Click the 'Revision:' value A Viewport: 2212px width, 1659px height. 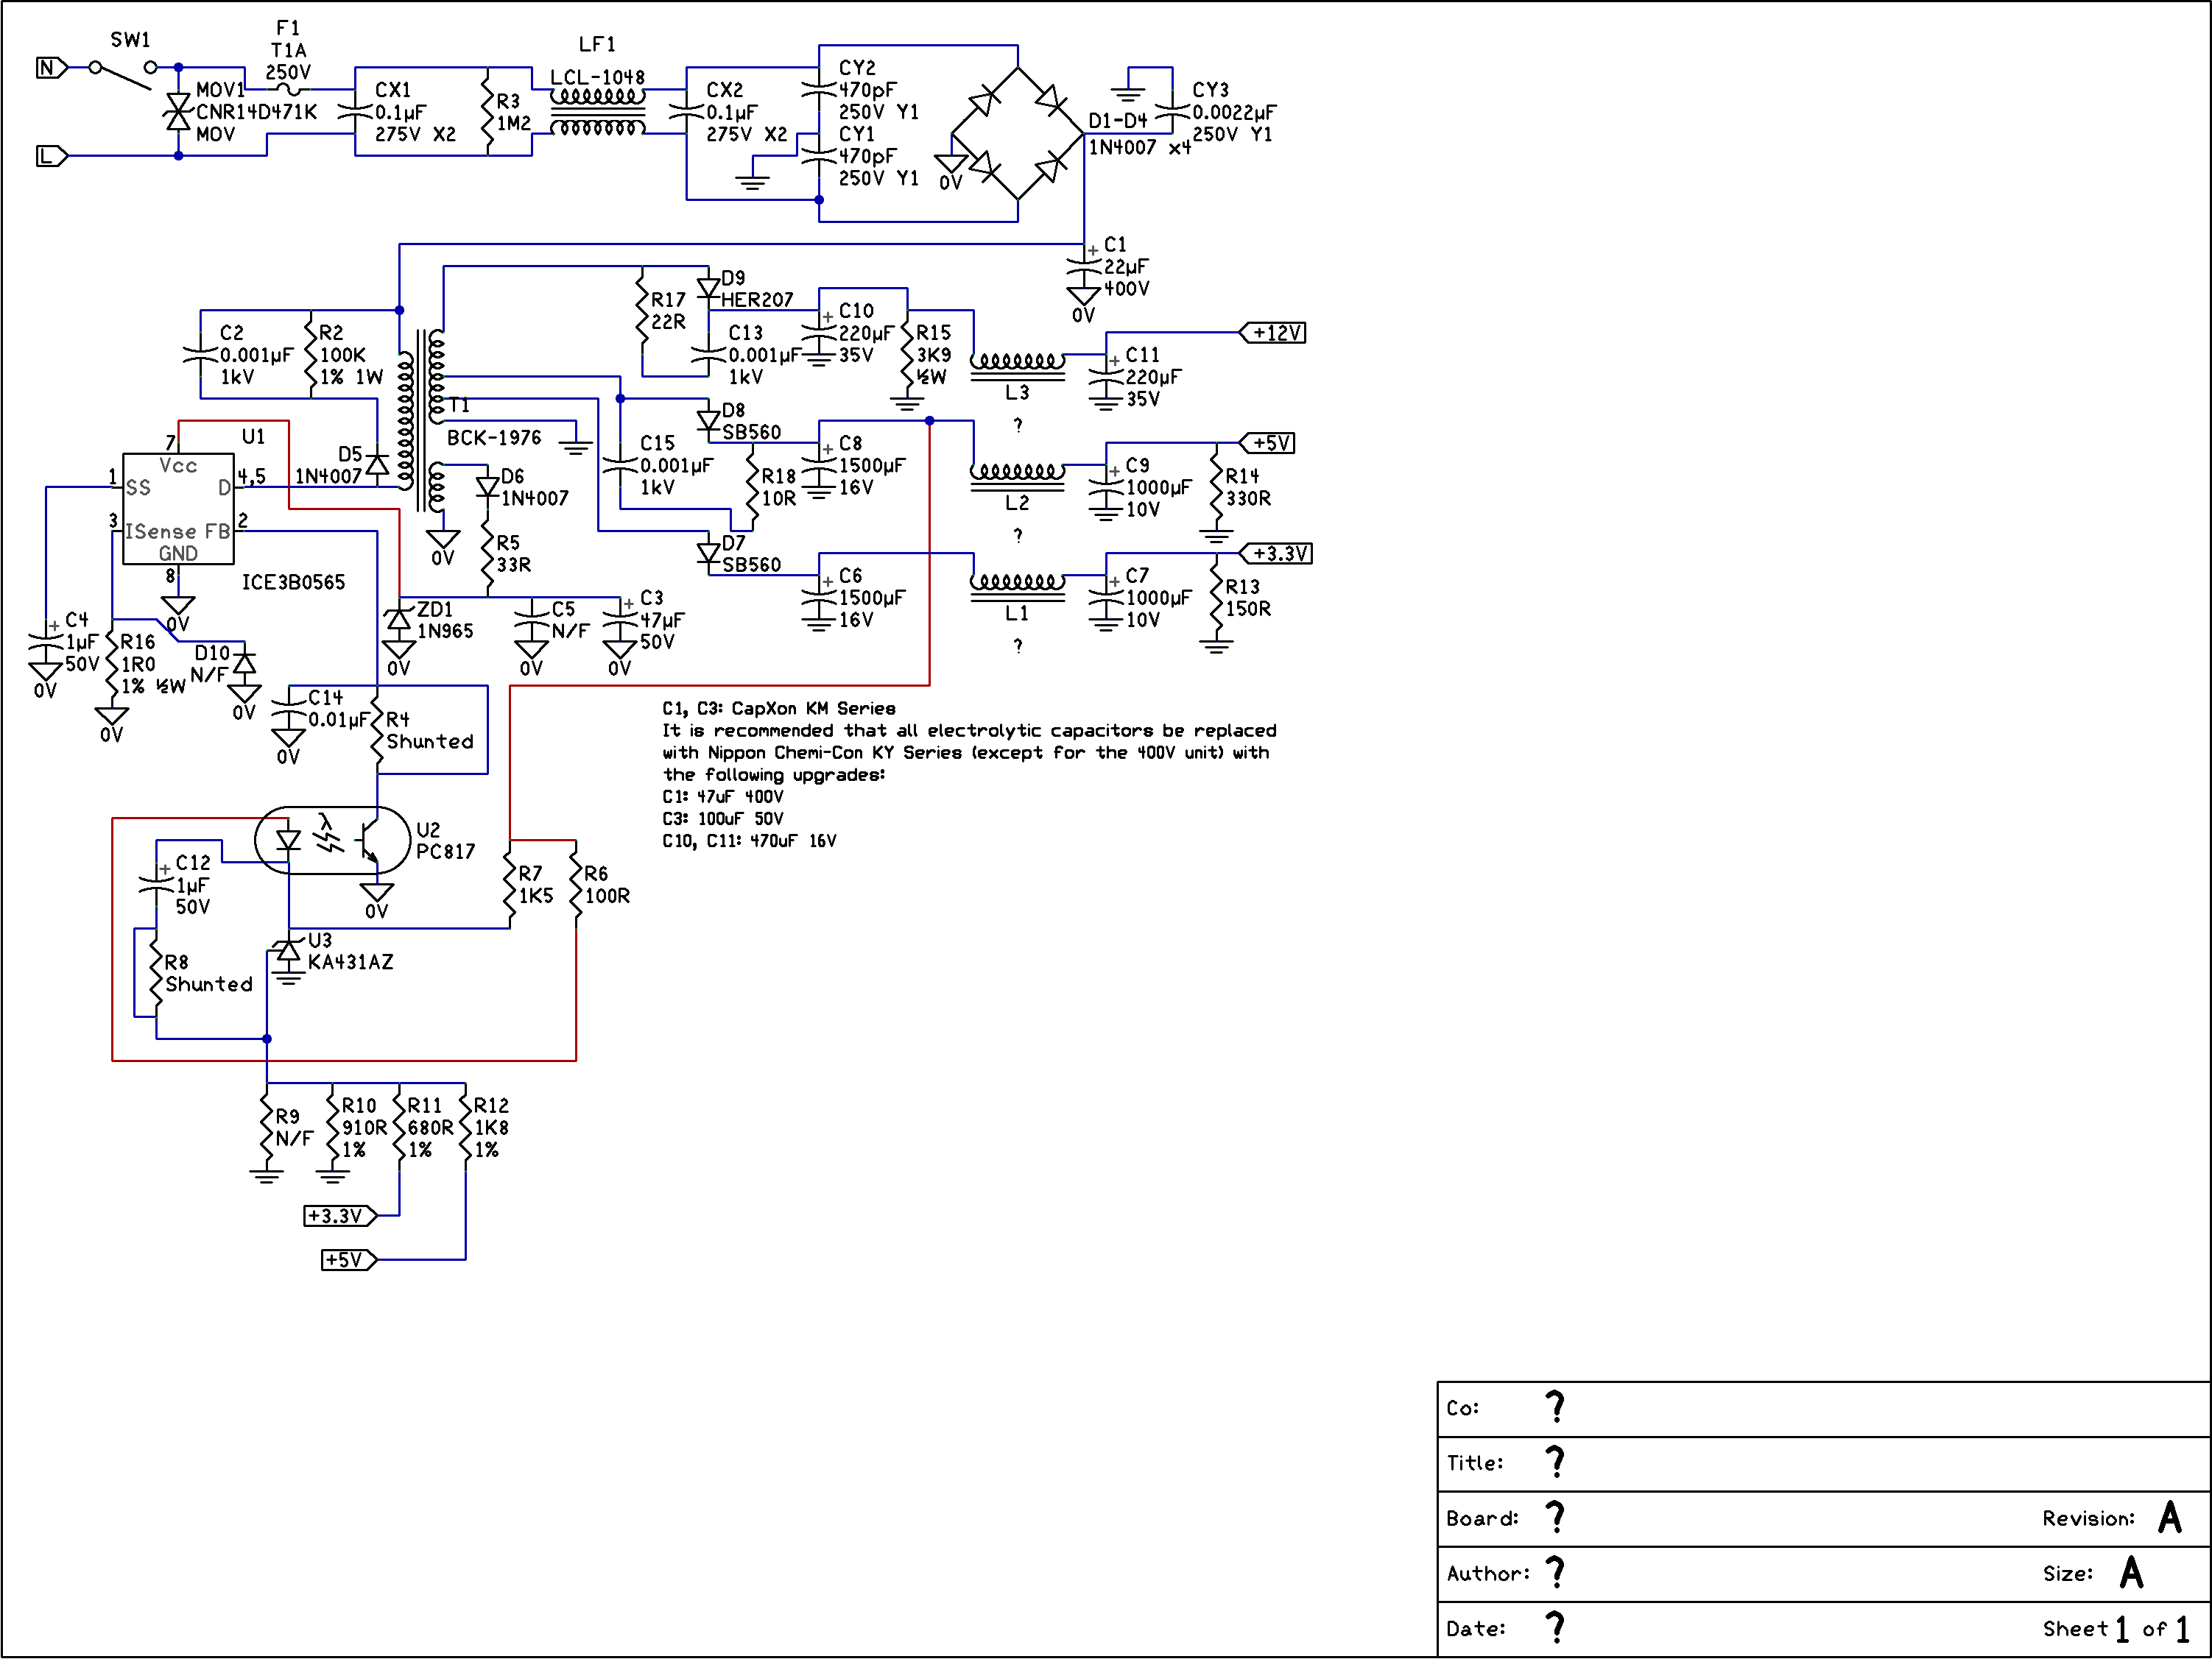2169,1517
